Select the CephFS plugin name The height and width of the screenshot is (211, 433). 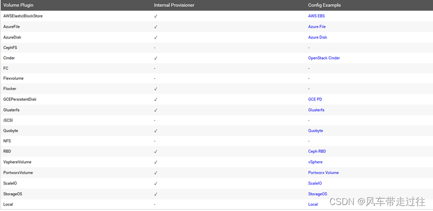click(x=10, y=47)
